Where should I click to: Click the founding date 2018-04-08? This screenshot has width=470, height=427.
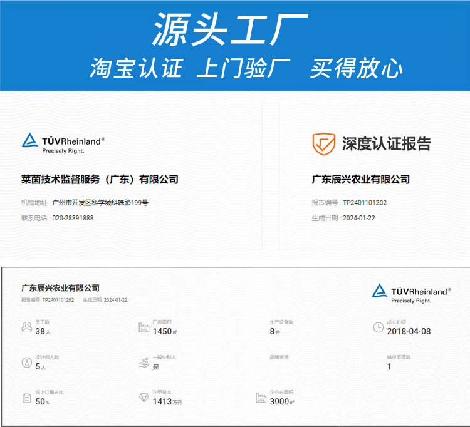(409, 331)
